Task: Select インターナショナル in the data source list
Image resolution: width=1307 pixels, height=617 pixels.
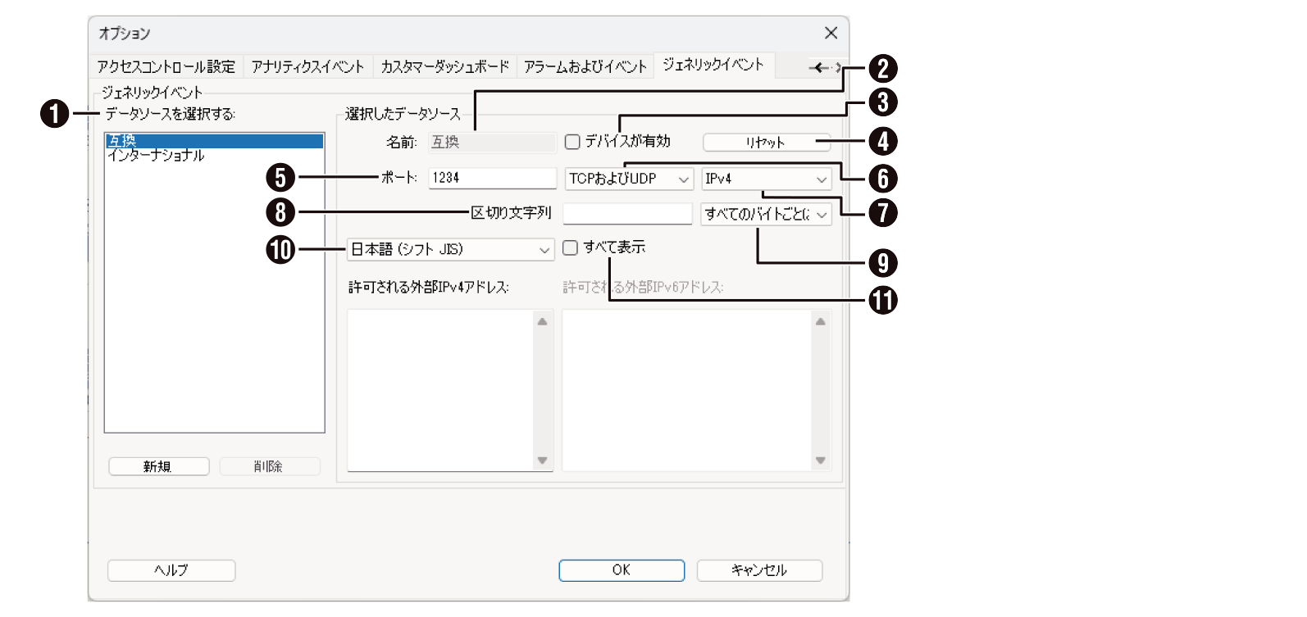Action: pos(156,156)
